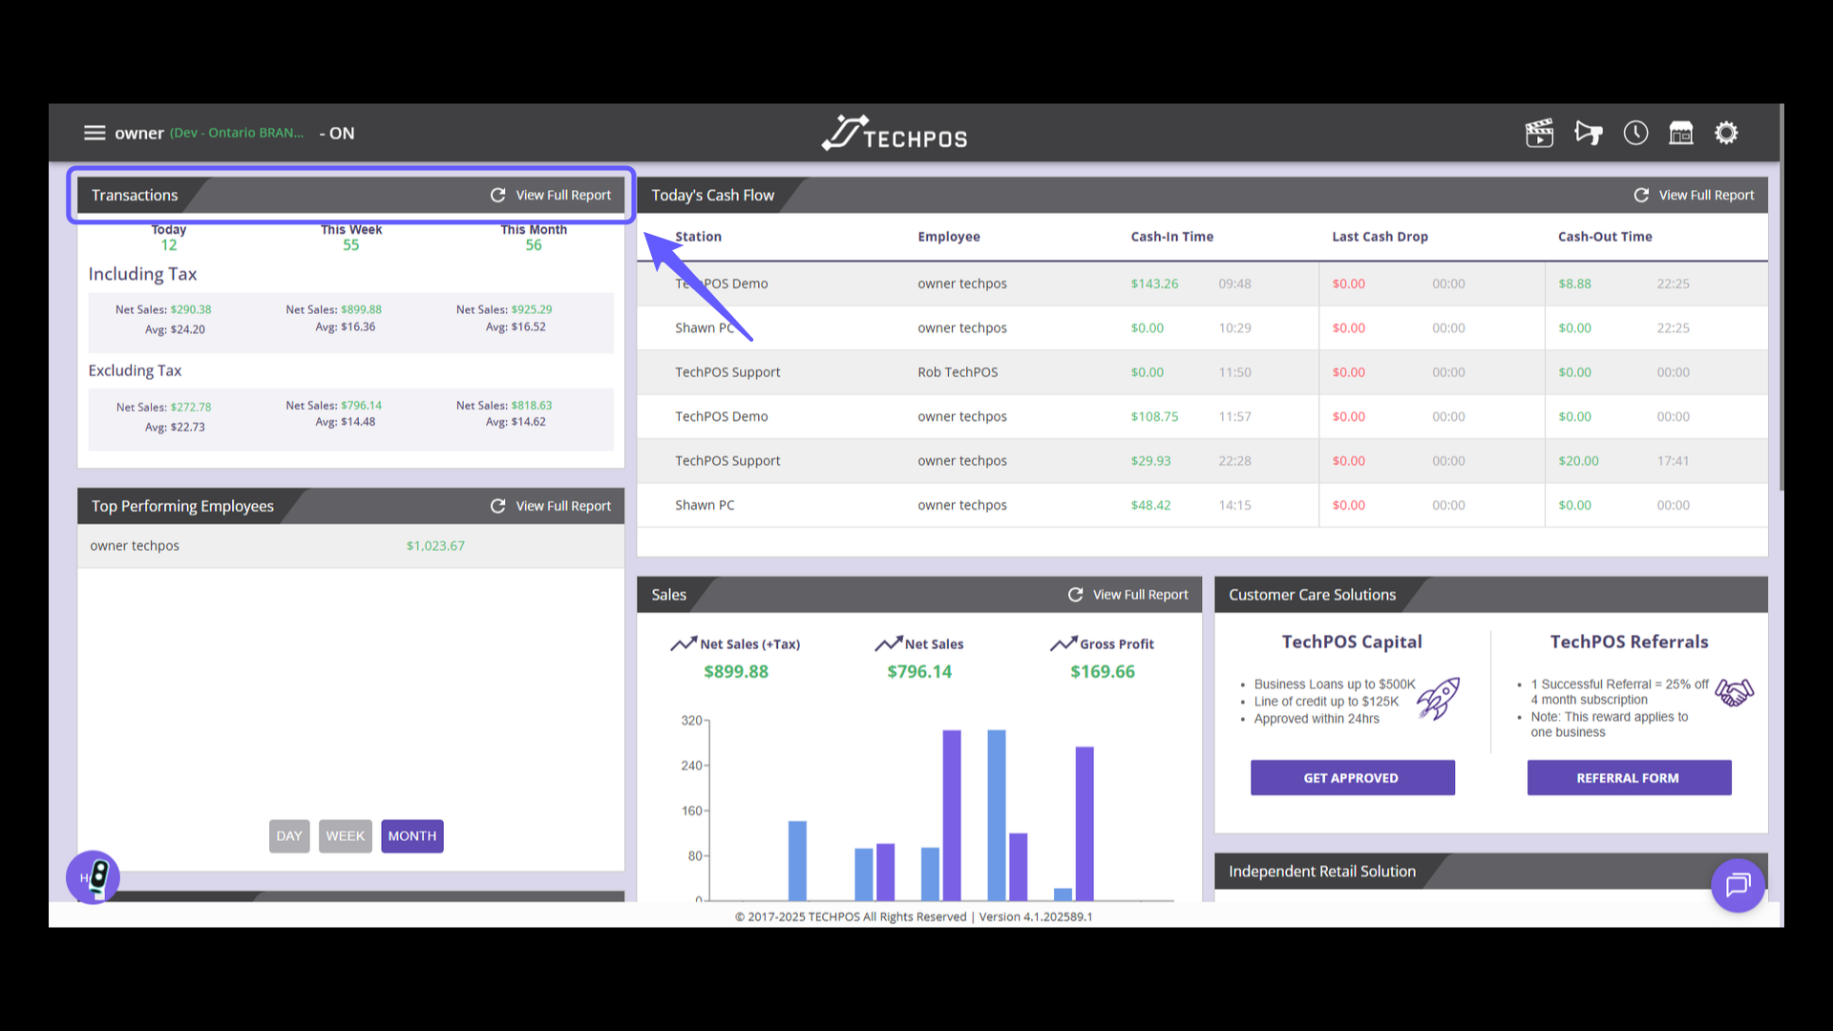
Task: Select cash-in amount $108.75
Action: [x=1154, y=416]
